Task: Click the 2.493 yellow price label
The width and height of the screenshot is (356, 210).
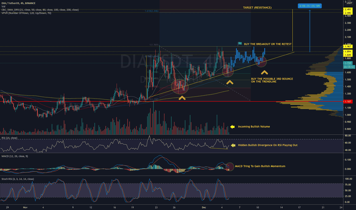Action: 348,10
